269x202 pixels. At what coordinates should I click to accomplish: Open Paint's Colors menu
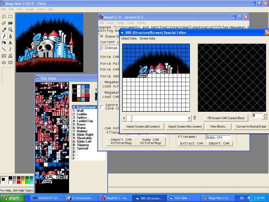(x=40, y=9)
